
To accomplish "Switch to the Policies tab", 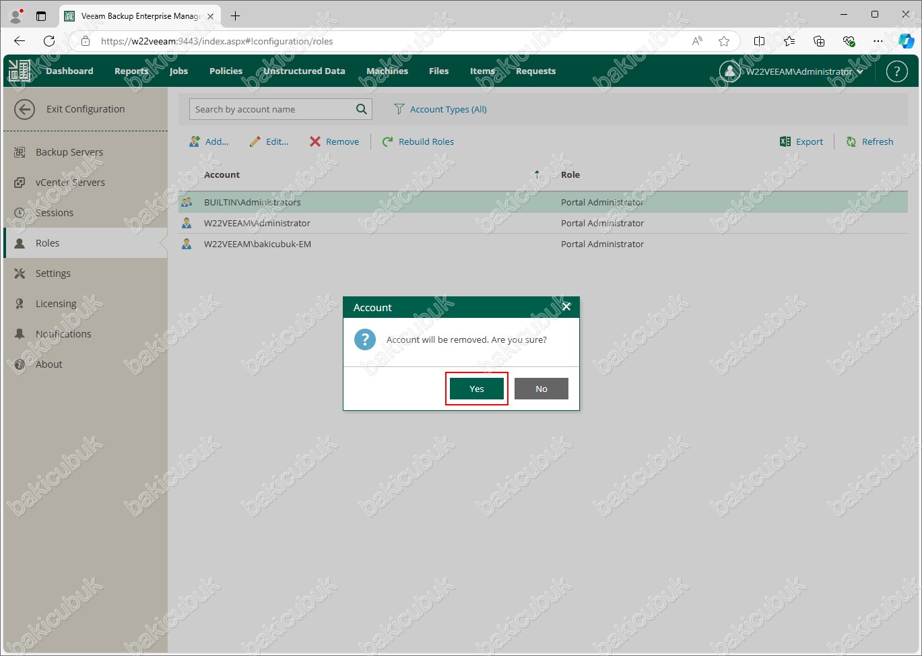I will (226, 71).
